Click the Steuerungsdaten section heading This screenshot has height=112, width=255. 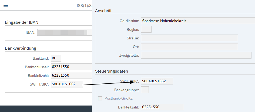coord(112,71)
